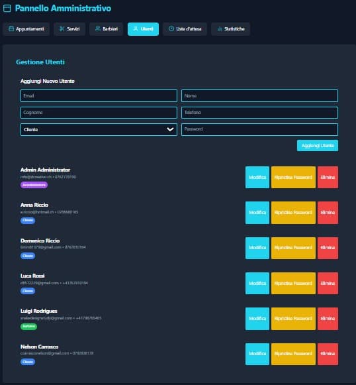Open the Lista d'attesa tab
Viewport: 356px width, 385px height.
click(185, 29)
